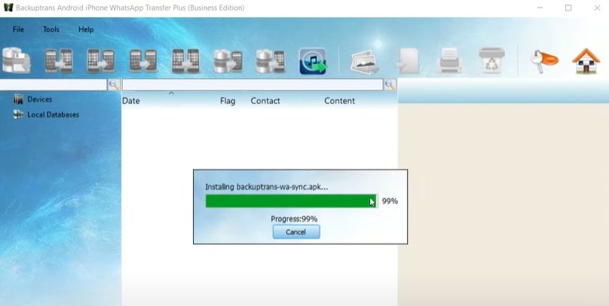Click the Content column header
This screenshot has width=609, height=306.
339,101
